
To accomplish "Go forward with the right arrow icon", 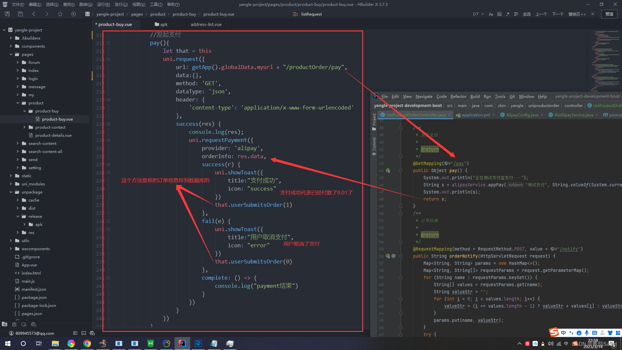I will point(47,14).
